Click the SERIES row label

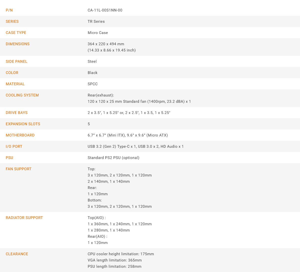click(12, 21)
